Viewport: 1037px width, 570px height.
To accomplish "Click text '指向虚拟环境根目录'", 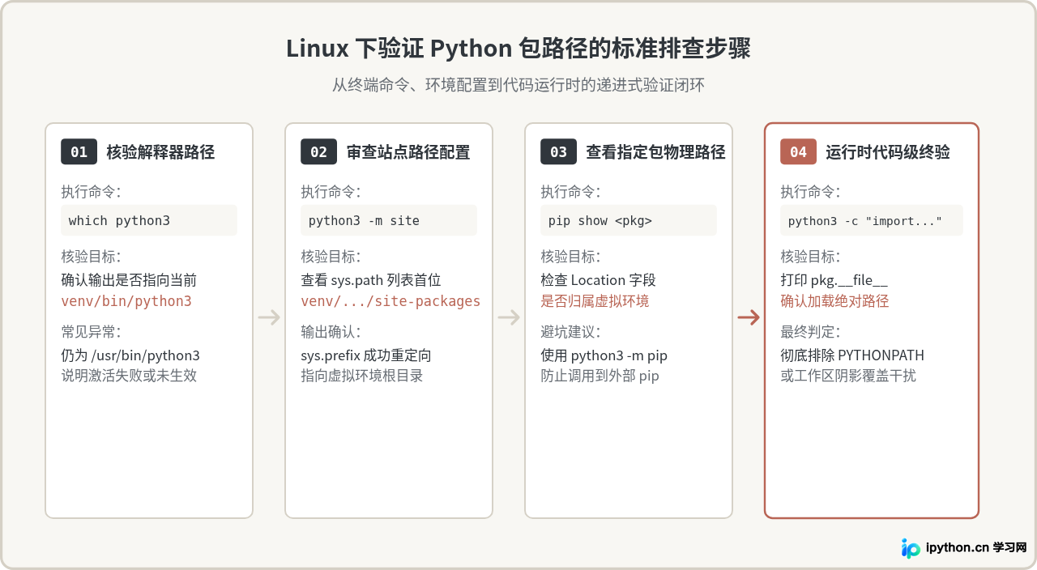I will pyautogui.click(x=362, y=376).
